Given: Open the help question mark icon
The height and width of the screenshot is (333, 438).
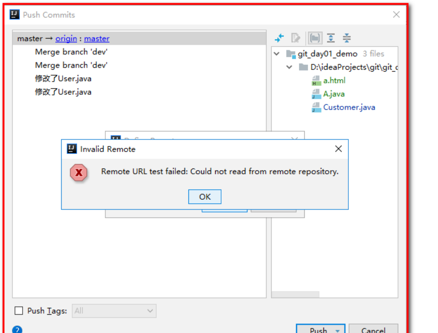Looking at the screenshot, I should click(17, 330).
